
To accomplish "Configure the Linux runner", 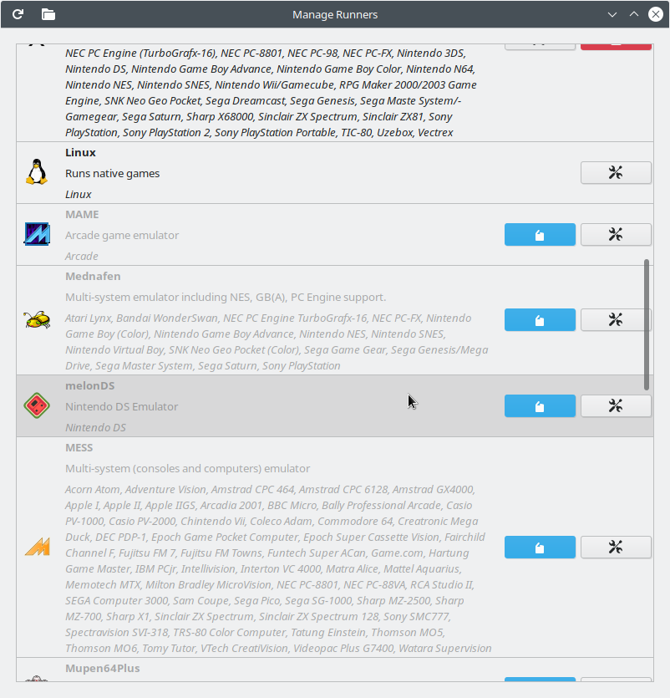I will click(x=616, y=173).
